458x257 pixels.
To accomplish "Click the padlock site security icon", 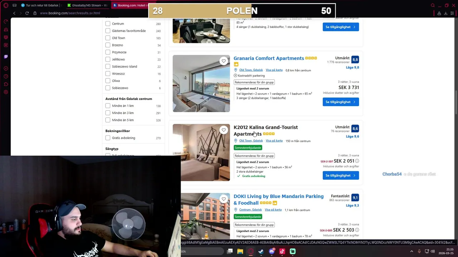I will 35,13.
